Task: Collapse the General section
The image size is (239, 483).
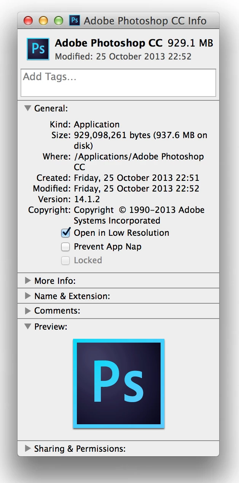Action: [x=28, y=108]
